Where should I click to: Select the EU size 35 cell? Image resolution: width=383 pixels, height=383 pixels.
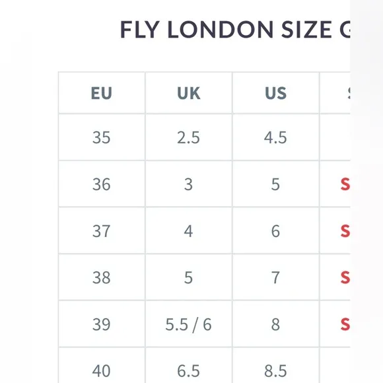pyautogui.click(x=102, y=137)
